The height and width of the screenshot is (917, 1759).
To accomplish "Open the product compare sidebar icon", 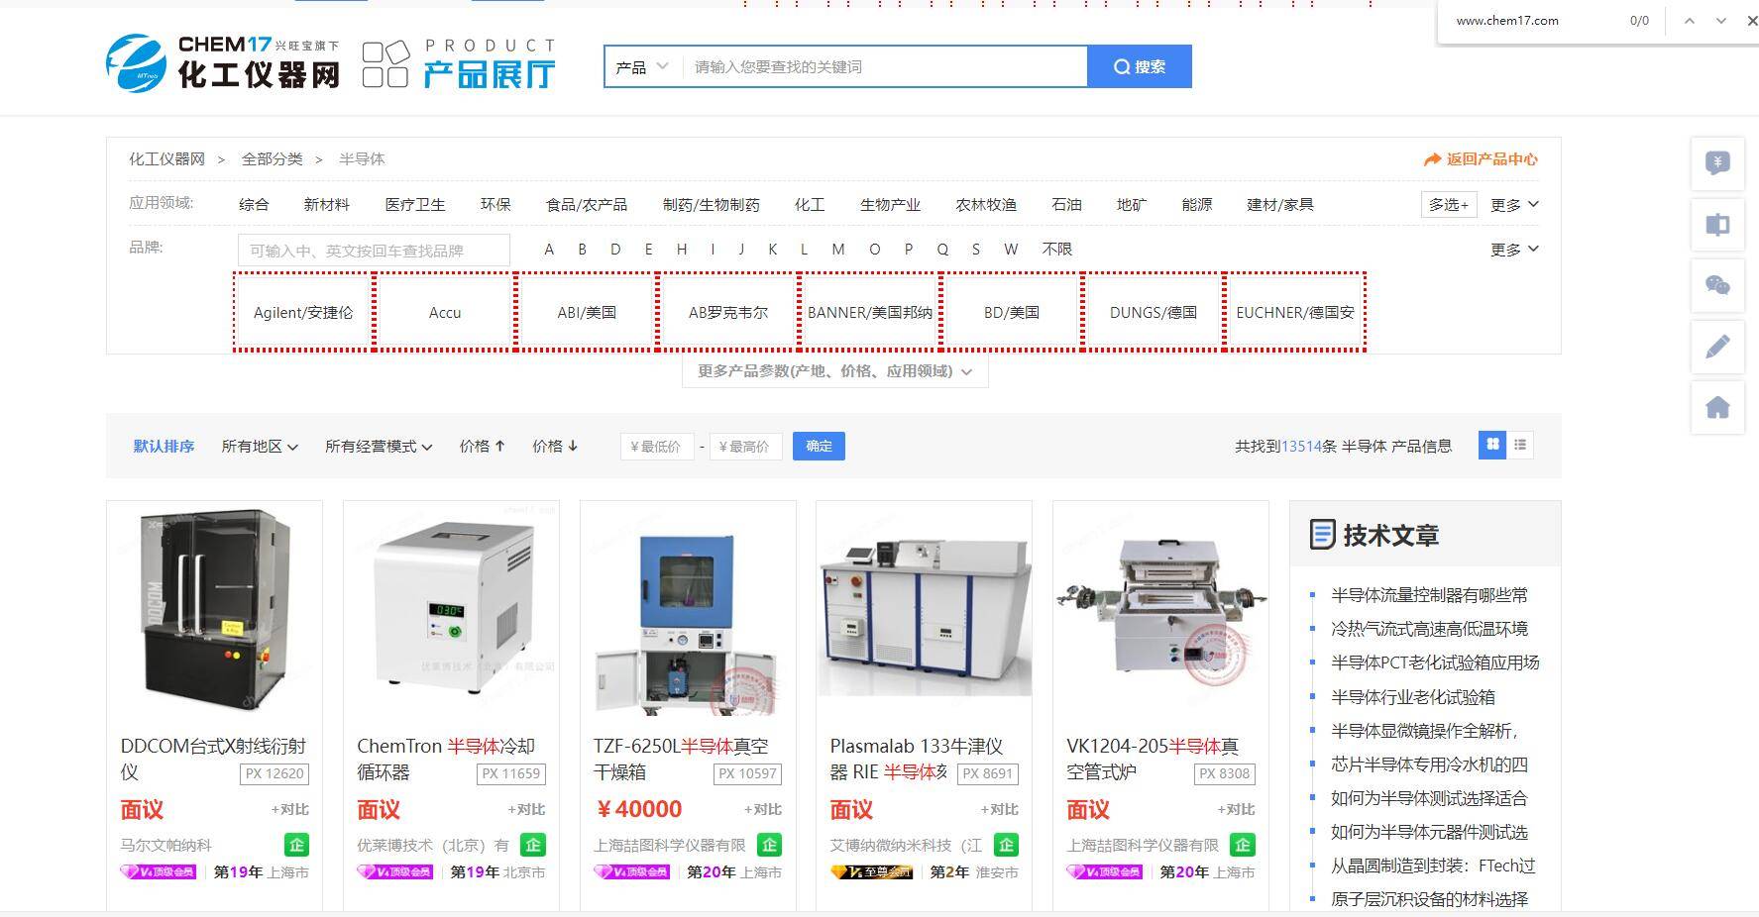I will pyautogui.click(x=1716, y=225).
